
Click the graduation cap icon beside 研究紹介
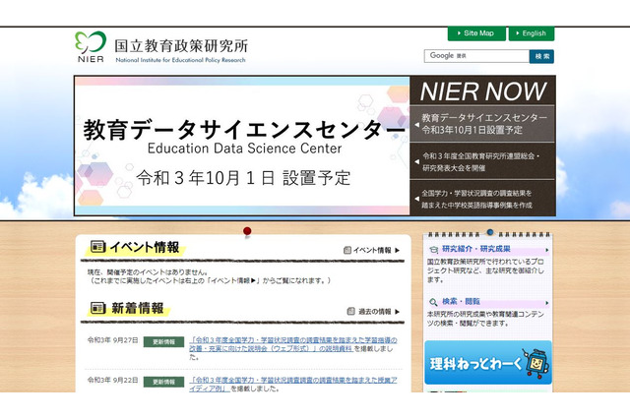(x=433, y=250)
